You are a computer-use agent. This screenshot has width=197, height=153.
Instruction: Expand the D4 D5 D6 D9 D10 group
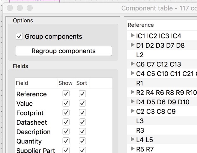(132, 102)
